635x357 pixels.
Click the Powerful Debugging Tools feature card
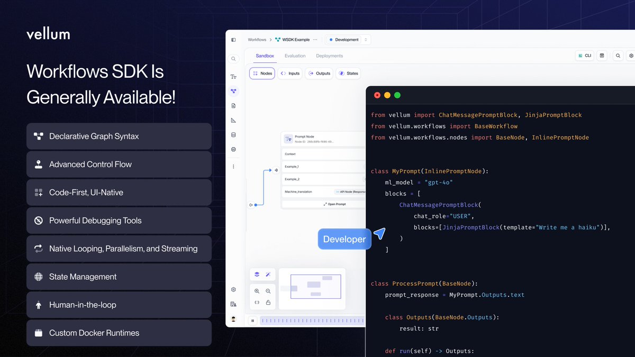tap(119, 221)
